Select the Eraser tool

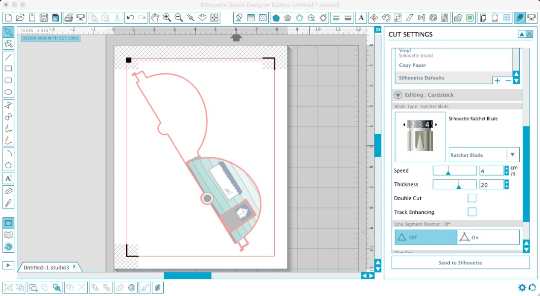coord(8,192)
